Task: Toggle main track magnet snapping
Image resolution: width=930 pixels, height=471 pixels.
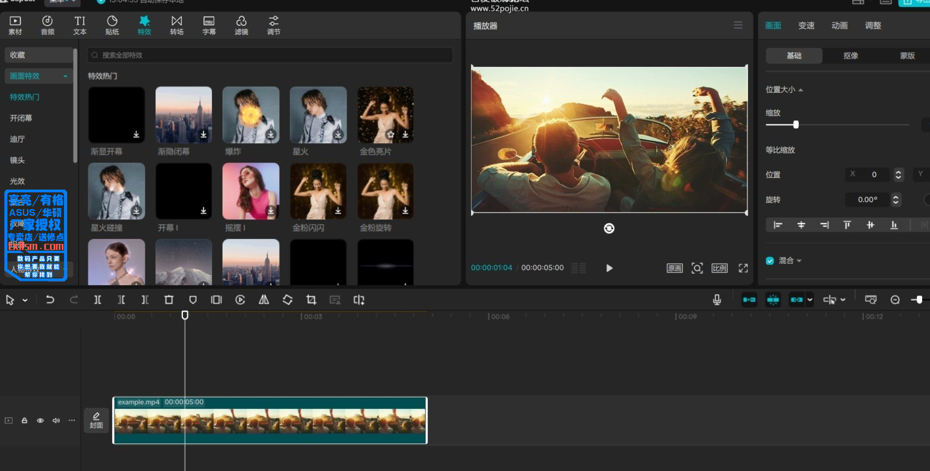Action: (x=749, y=300)
